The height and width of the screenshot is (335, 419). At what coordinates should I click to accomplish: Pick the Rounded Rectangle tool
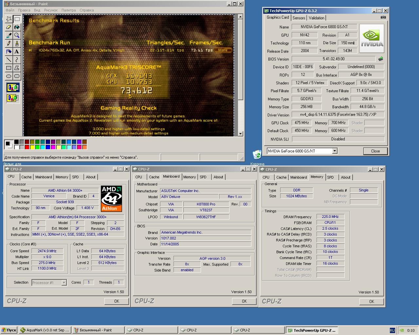click(x=17, y=76)
